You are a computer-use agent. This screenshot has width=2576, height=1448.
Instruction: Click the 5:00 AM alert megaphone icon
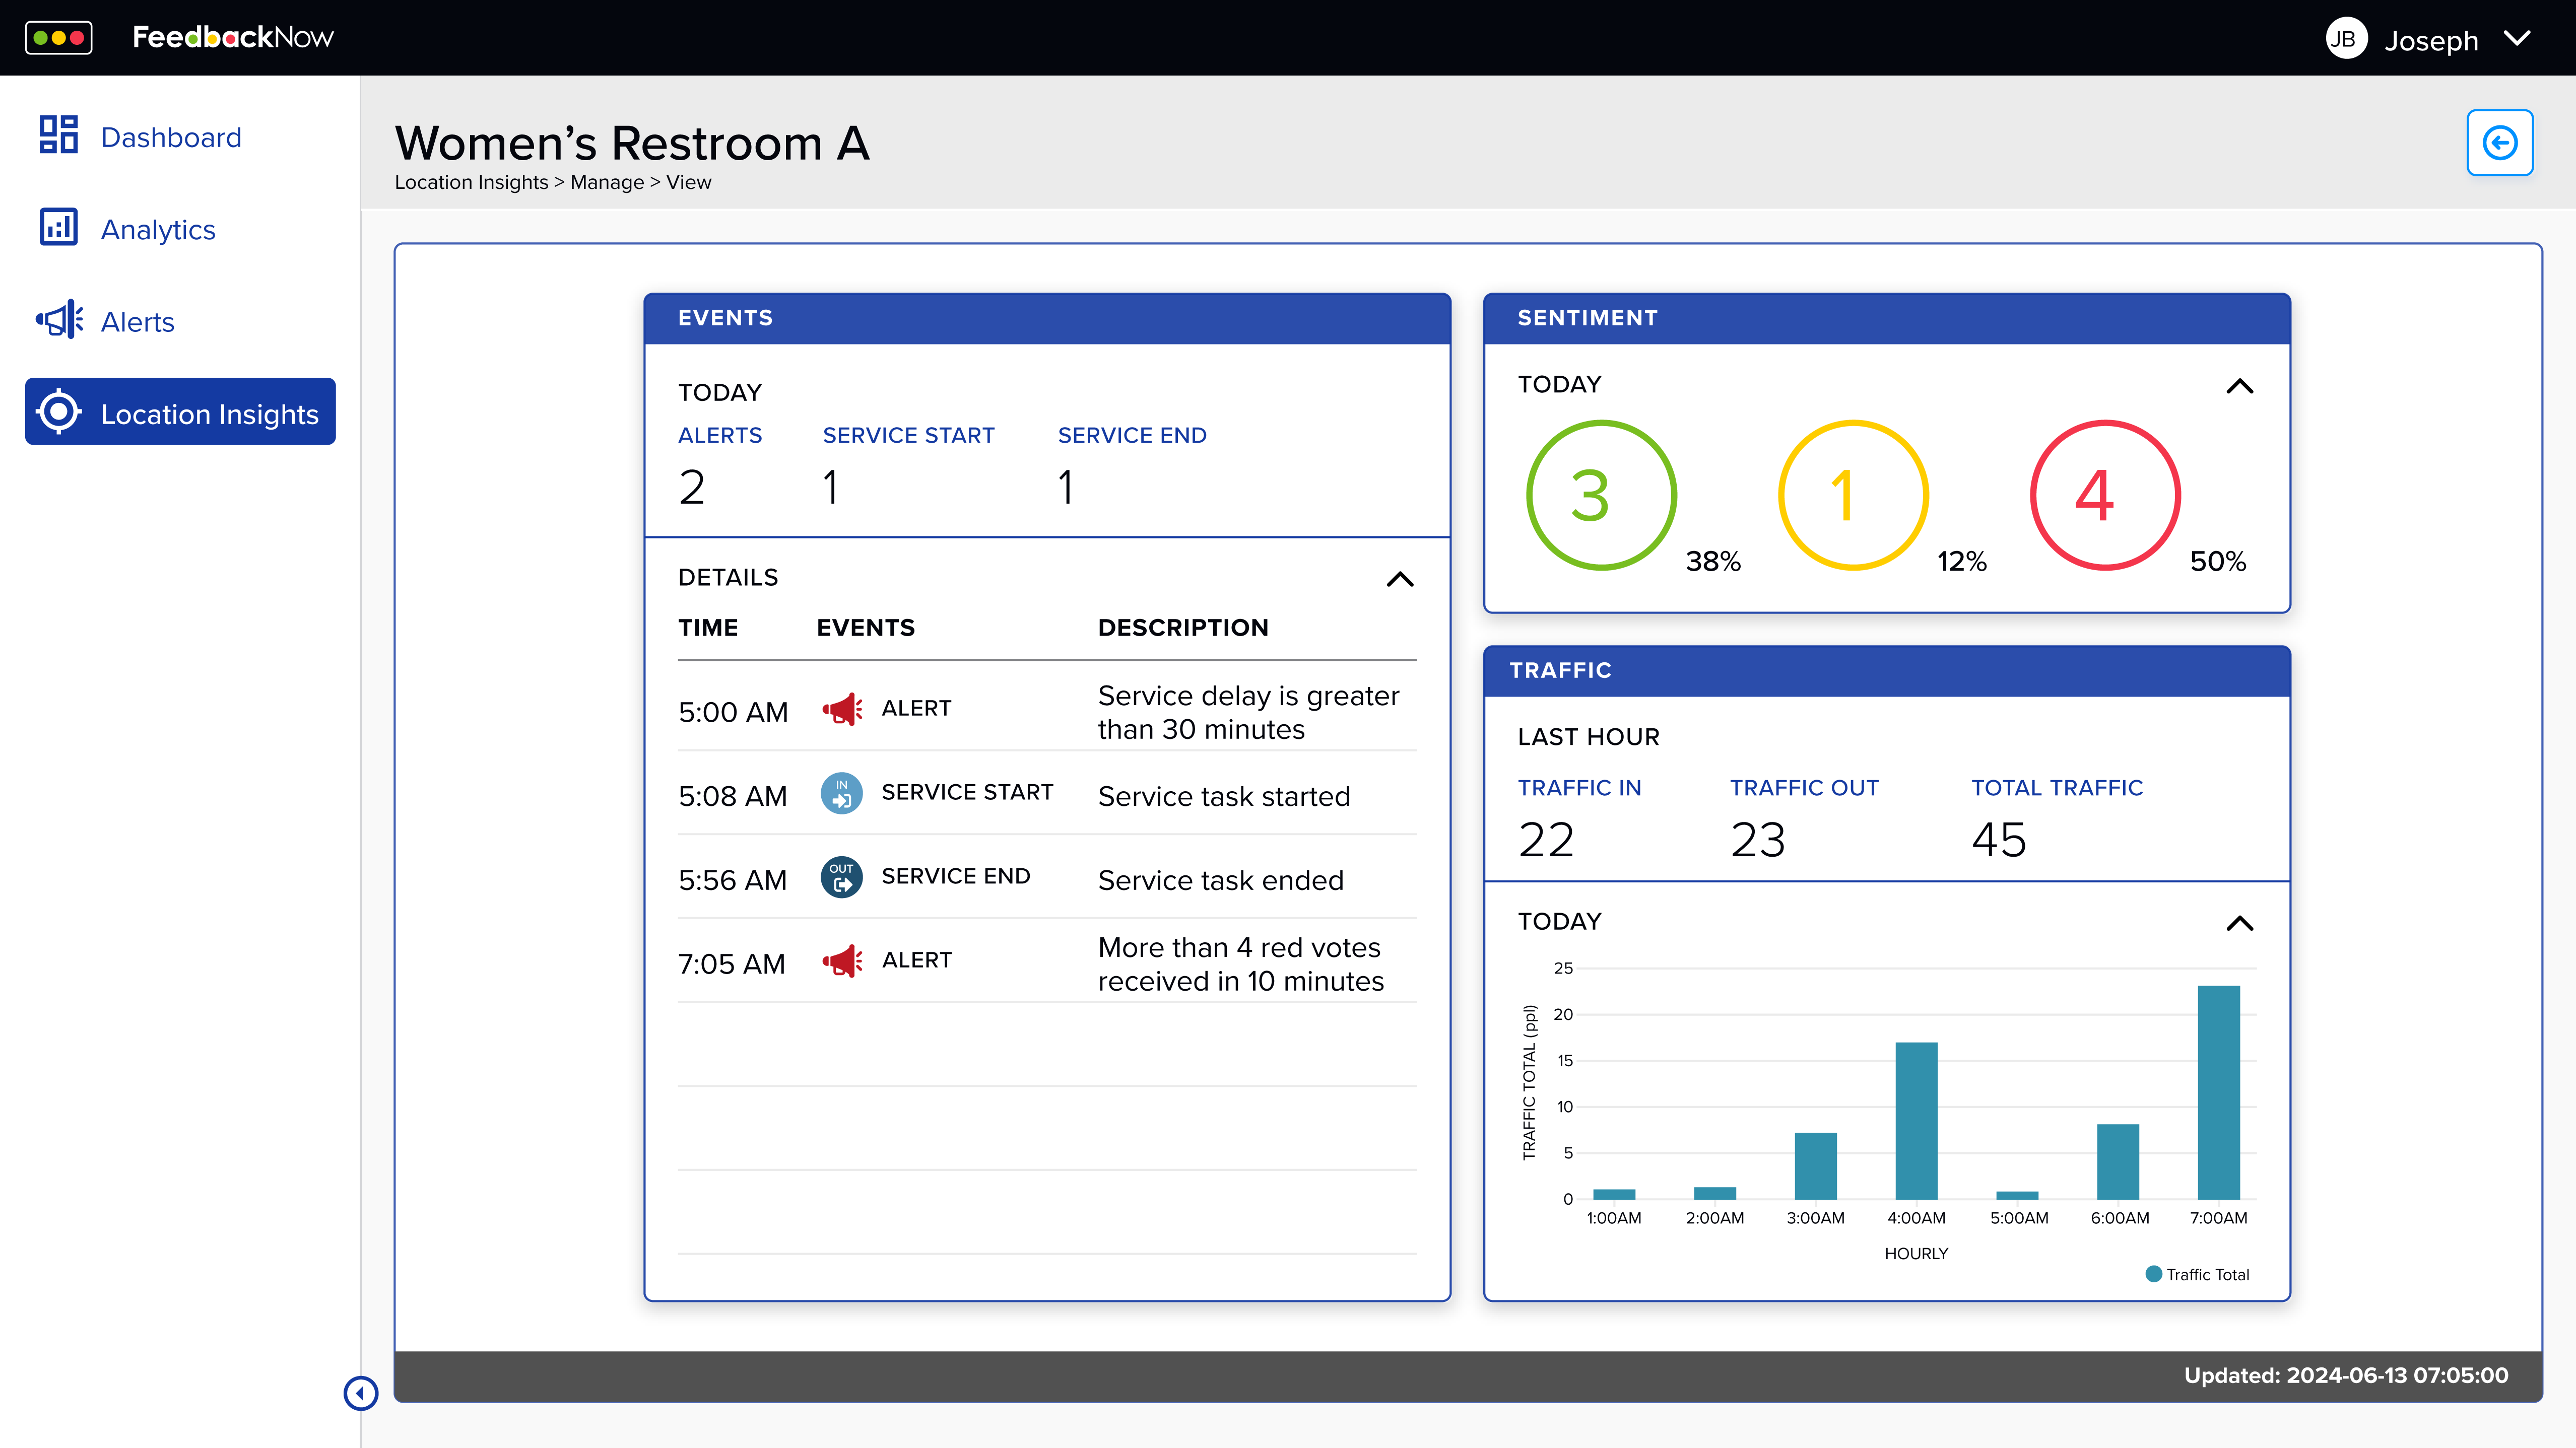pos(842,709)
